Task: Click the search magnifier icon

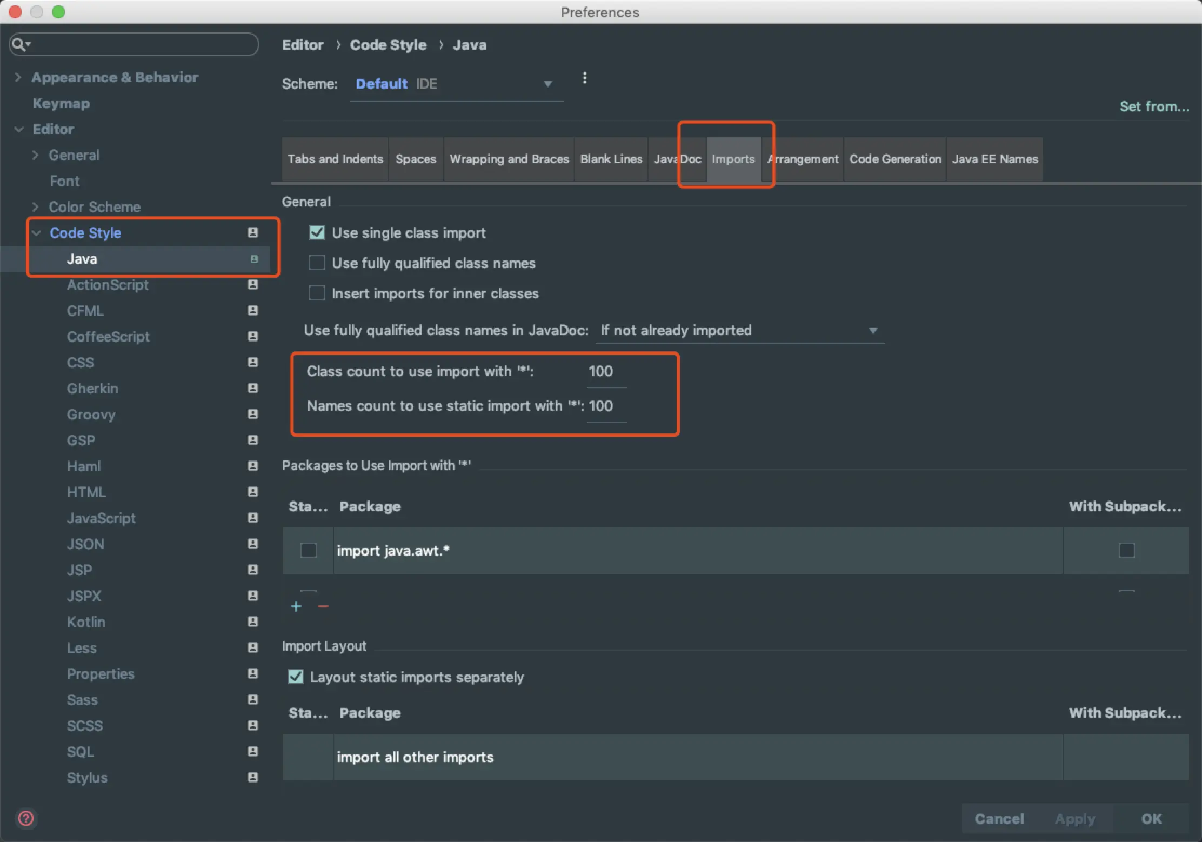Action: 19,44
